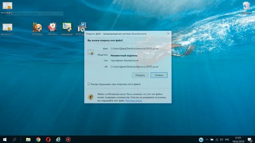
Task: Click the battery icon in the tray
Action: [212, 139]
